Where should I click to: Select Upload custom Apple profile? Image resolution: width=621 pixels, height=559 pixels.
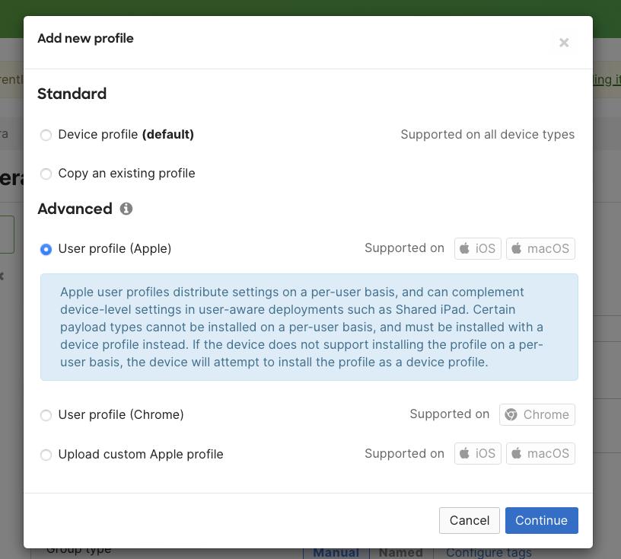46,454
